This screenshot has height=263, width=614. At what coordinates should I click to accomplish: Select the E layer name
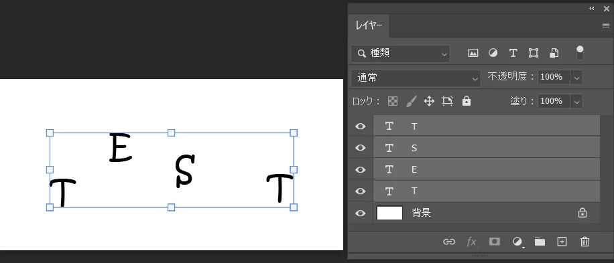414,169
